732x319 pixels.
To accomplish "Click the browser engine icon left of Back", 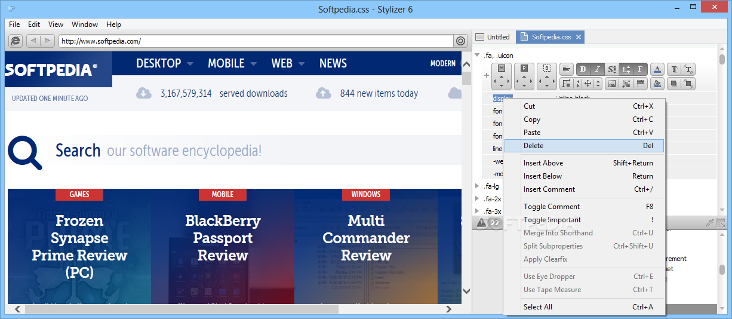I will [16, 41].
